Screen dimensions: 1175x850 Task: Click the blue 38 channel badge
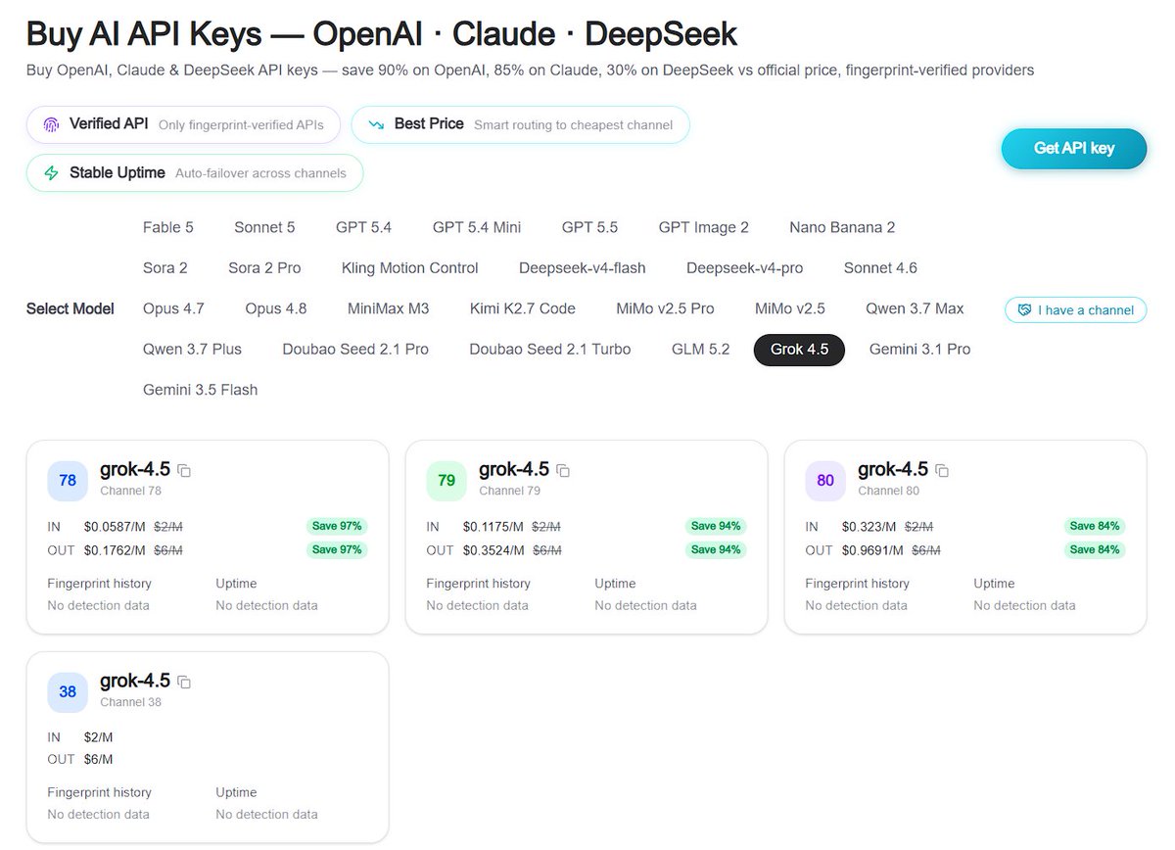[68, 692]
